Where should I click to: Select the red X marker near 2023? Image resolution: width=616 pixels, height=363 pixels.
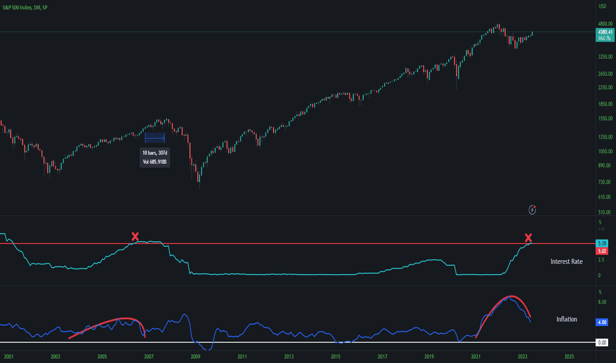[x=528, y=238]
